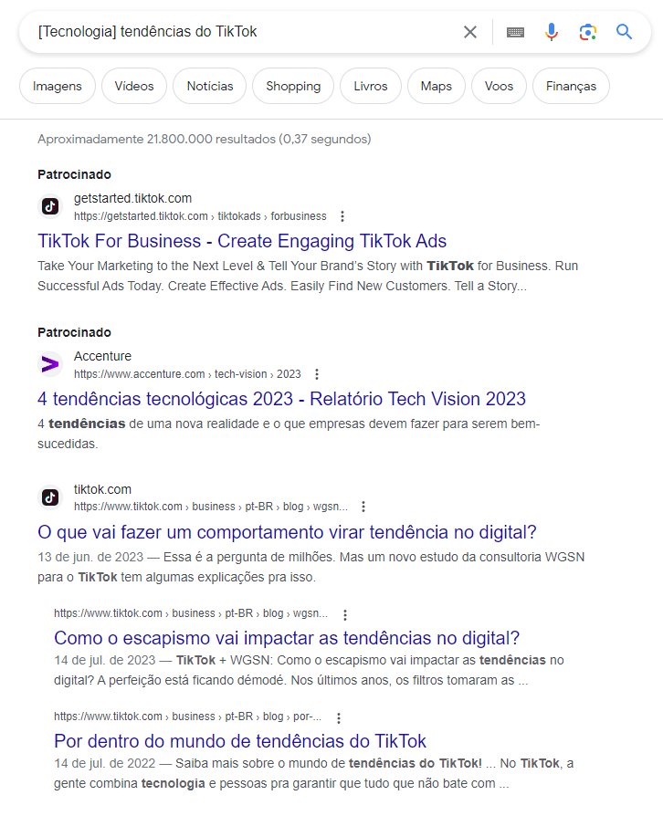Open the Finanças filter chip
This screenshot has width=663, height=816.
[x=571, y=86]
